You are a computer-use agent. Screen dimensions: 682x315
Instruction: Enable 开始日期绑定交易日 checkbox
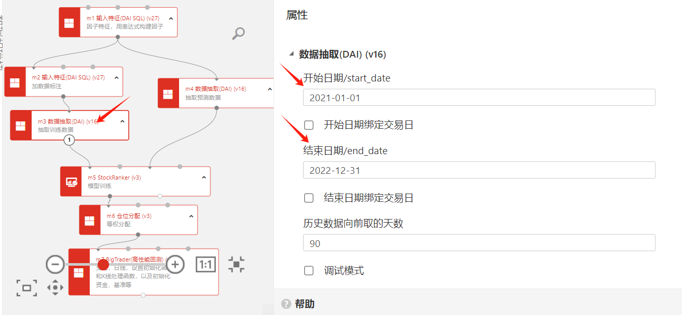pyautogui.click(x=309, y=125)
